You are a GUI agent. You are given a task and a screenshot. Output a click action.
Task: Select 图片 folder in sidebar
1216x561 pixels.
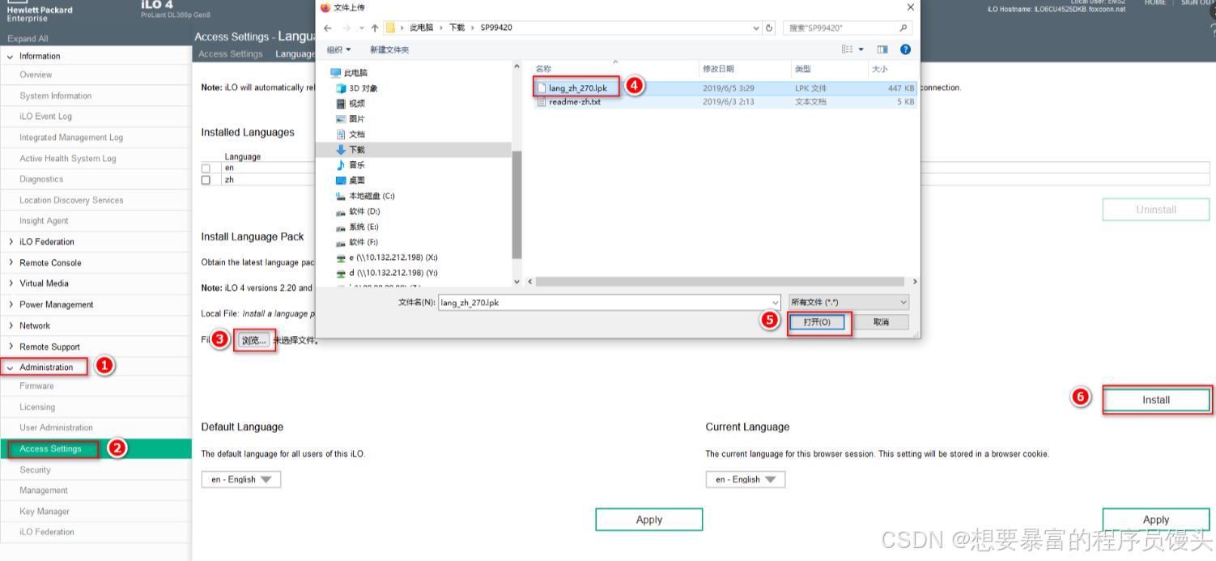350,119
